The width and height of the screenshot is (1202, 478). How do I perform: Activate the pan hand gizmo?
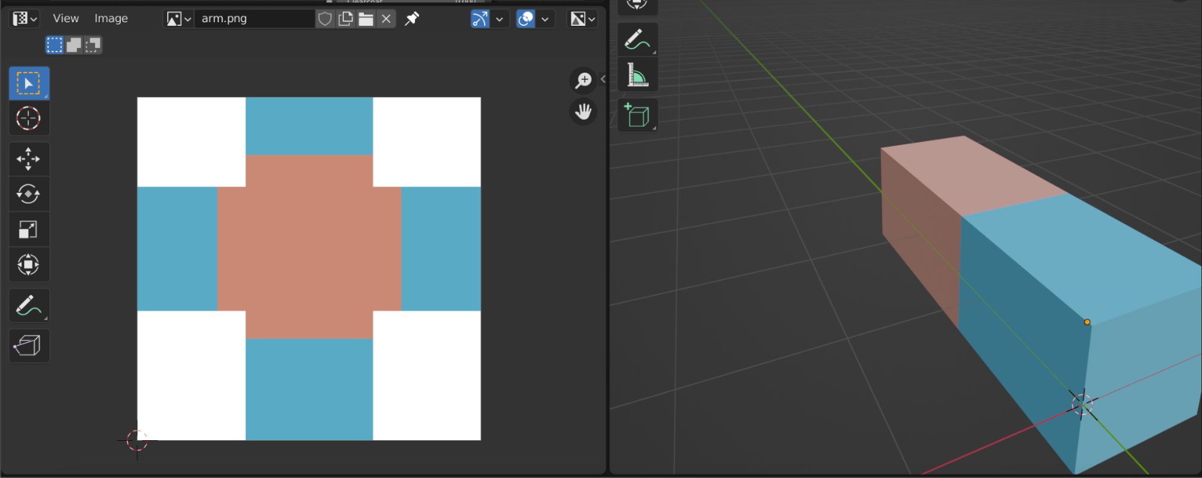[x=583, y=112]
